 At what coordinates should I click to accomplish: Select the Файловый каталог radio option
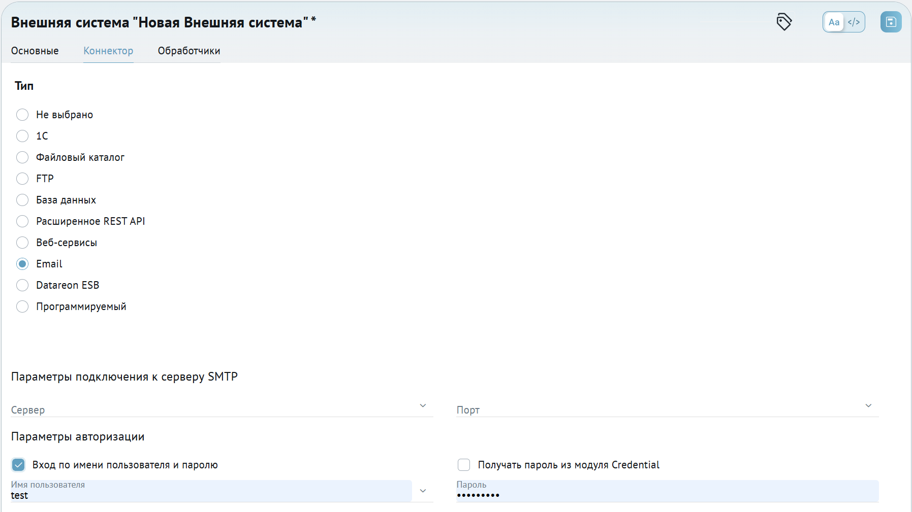22,157
